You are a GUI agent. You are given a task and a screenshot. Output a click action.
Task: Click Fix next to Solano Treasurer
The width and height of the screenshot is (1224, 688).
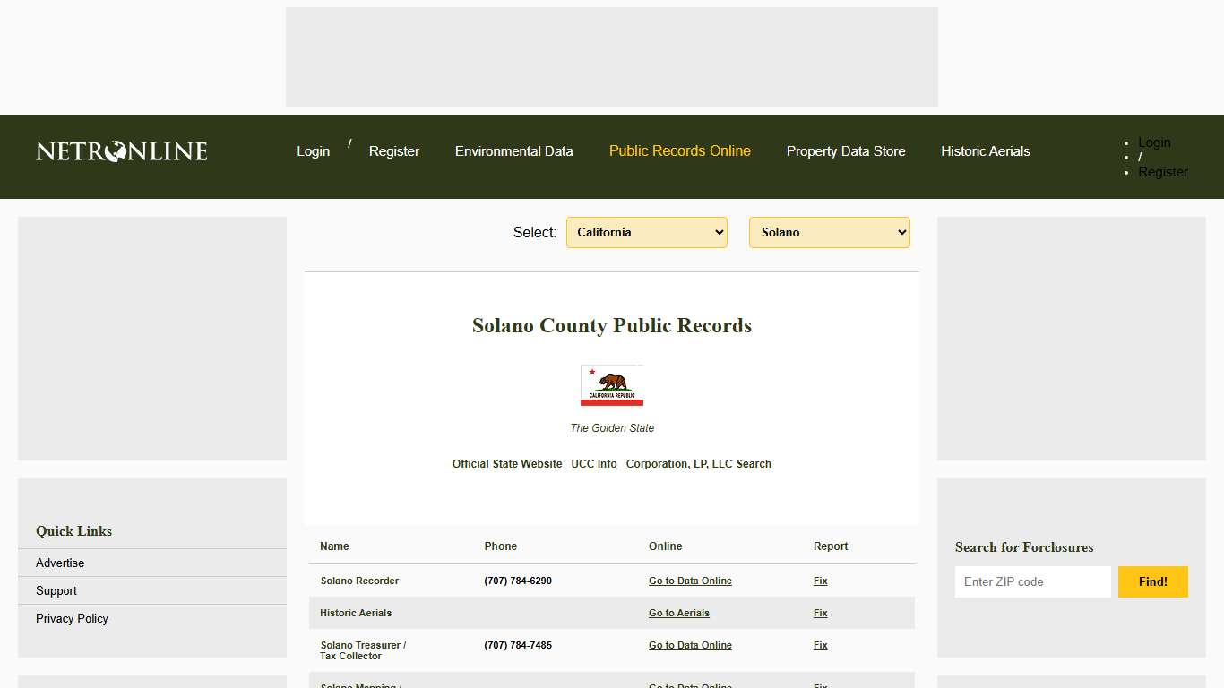820,645
